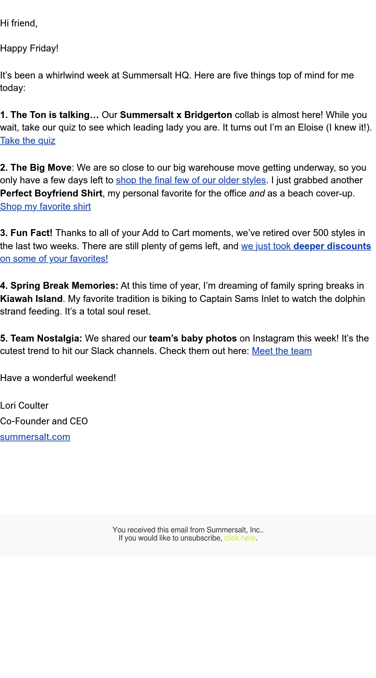The height and width of the screenshot is (678, 376).
Task: Open the "Shop my favorite shirt" link
Action: (x=45, y=207)
